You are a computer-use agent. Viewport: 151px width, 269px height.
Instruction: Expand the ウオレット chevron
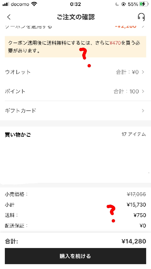(x=143, y=72)
